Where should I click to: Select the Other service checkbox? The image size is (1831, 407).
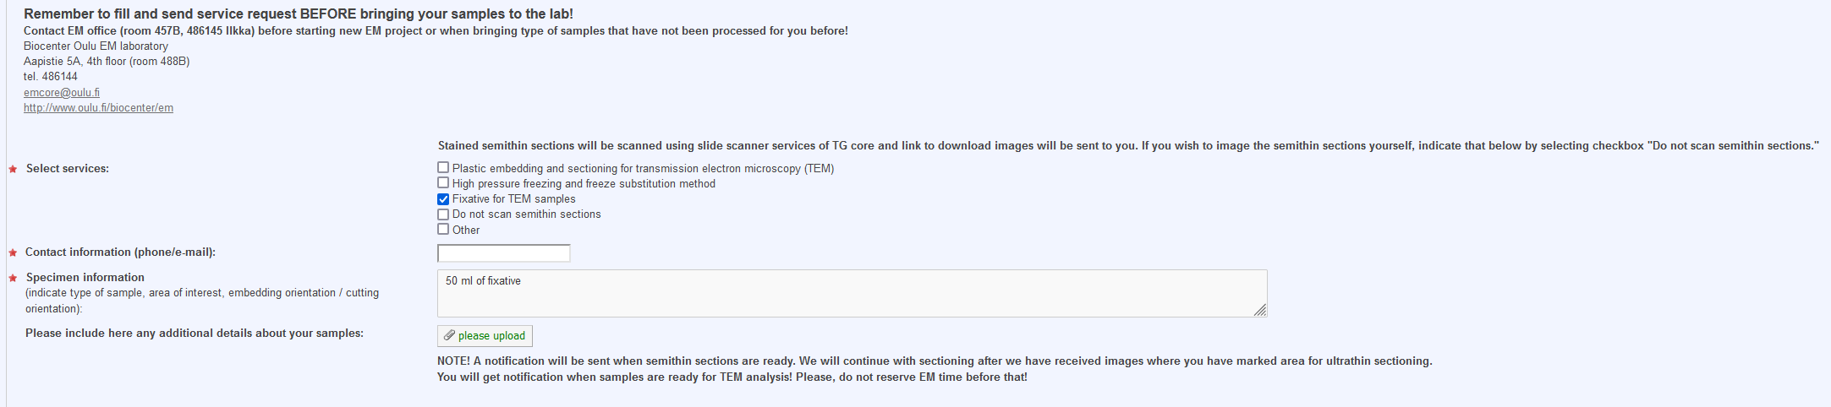tap(443, 230)
